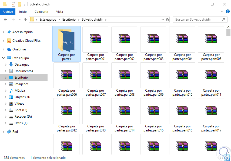Screen dimensions: 231x161
Task: Switch to the Vista ribbon tab
Action: [59, 12]
